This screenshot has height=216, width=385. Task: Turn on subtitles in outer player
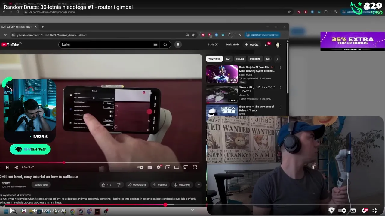point(353,211)
